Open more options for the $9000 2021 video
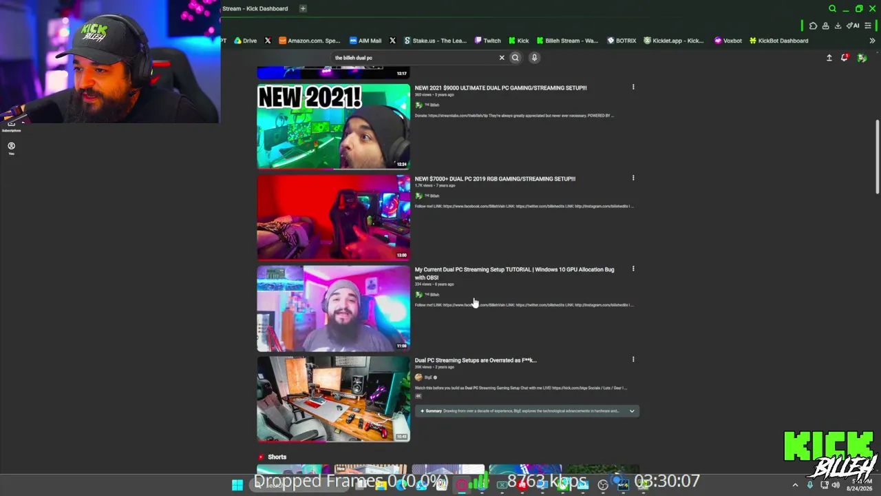The image size is (881, 496). pos(633,87)
